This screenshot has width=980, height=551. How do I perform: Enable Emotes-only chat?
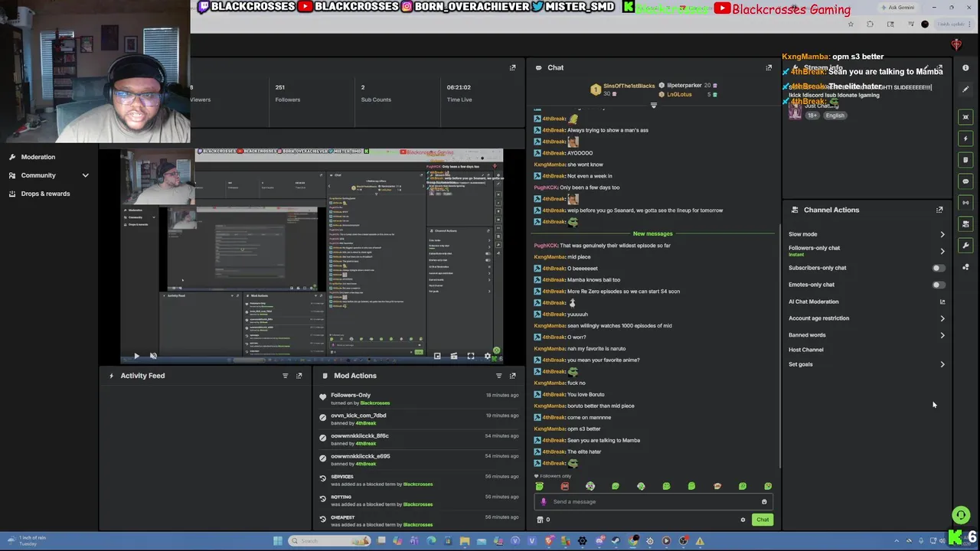tap(937, 285)
